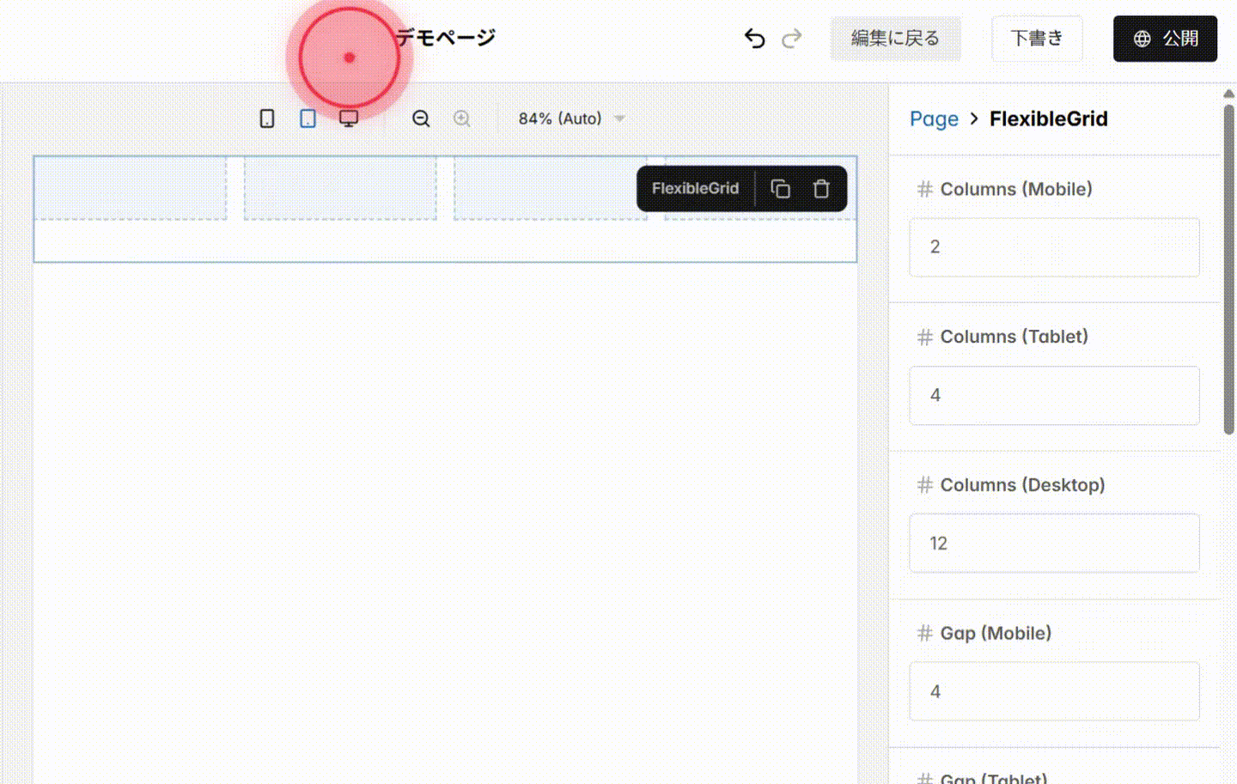Click the redo icon in the top bar
Image resolution: width=1237 pixels, height=784 pixels.
792,38
